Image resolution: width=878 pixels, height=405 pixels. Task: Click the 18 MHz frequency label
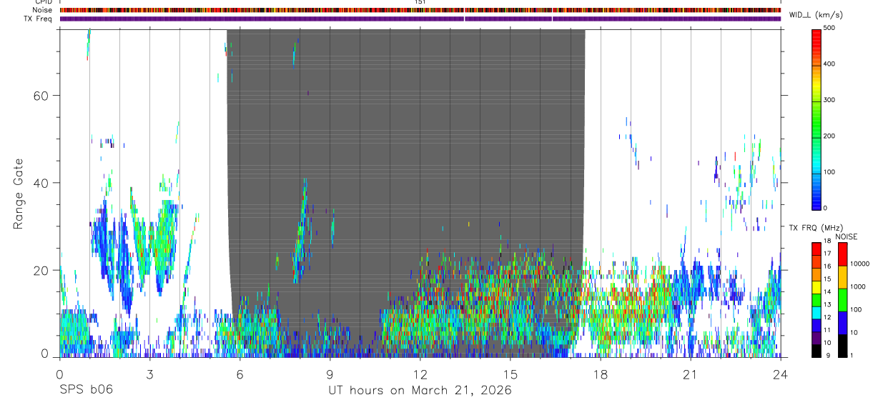[827, 241]
